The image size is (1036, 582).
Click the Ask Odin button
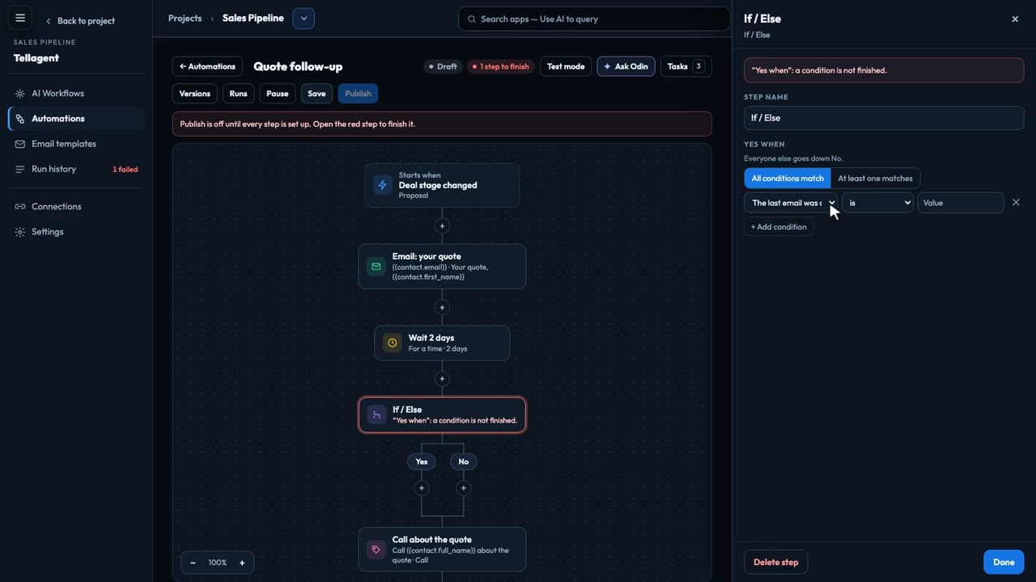[x=626, y=66]
